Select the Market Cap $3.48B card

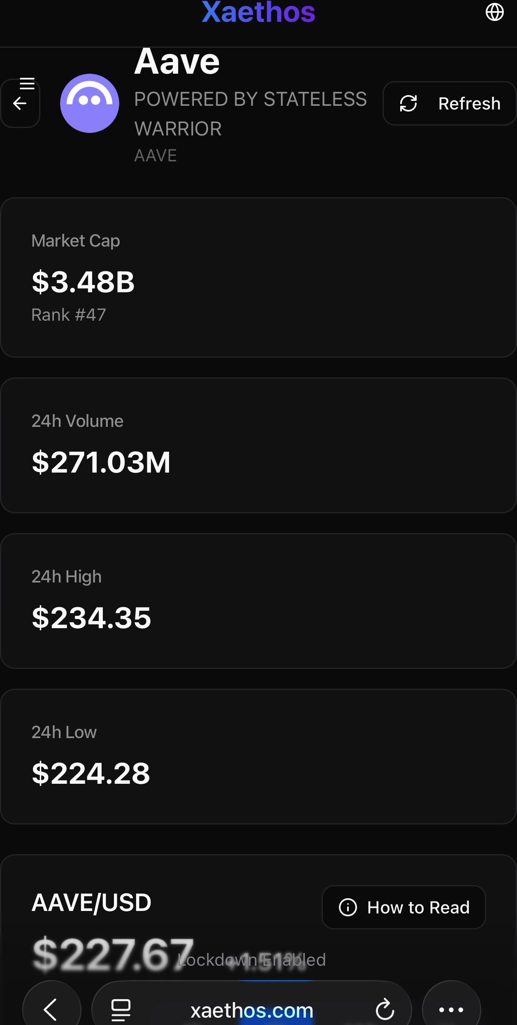pyautogui.click(x=258, y=277)
